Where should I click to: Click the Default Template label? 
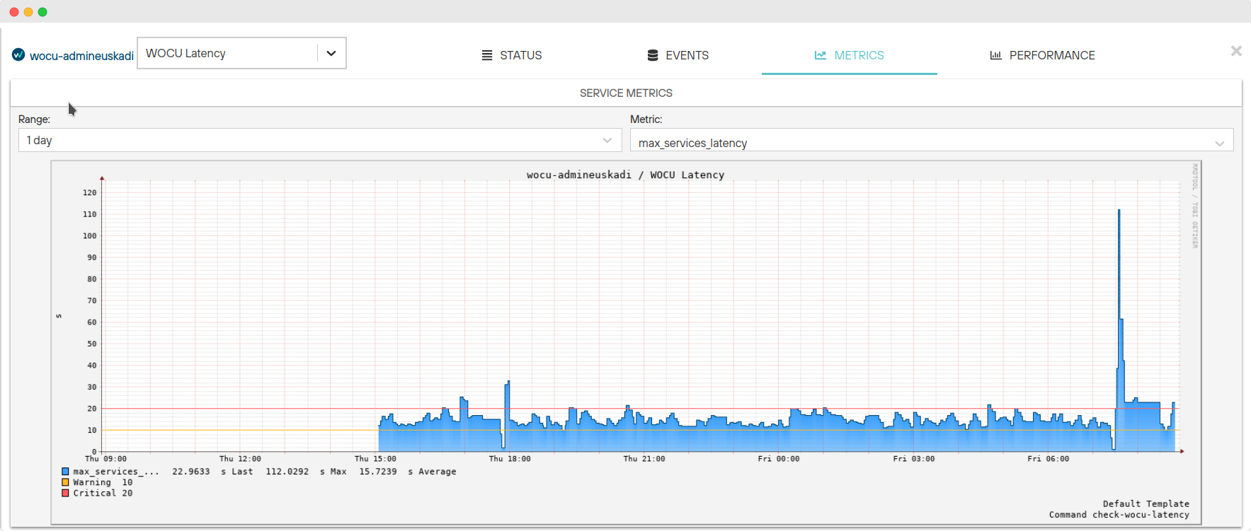[x=1146, y=504]
